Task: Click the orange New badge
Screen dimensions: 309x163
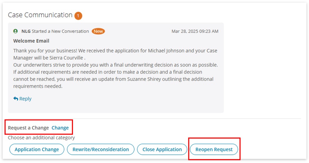Action: pos(98,31)
